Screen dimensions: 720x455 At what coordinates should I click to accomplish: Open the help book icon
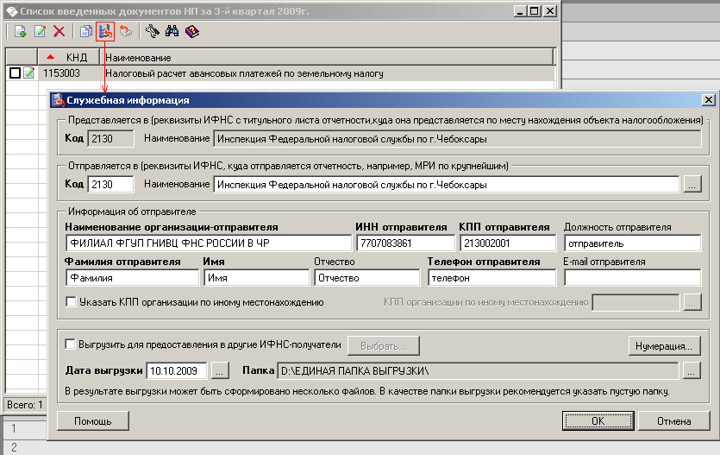click(x=192, y=31)
